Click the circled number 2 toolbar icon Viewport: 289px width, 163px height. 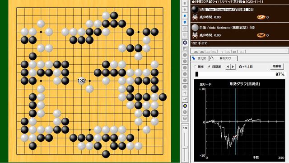click(185, 118)
